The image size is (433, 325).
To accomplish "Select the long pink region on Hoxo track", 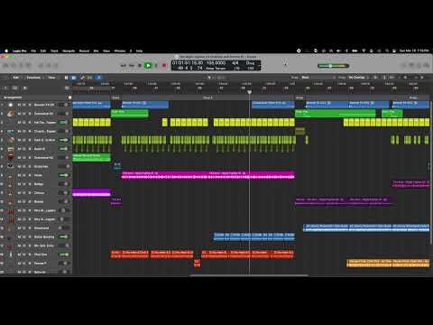I will click(x=208, y=175).
